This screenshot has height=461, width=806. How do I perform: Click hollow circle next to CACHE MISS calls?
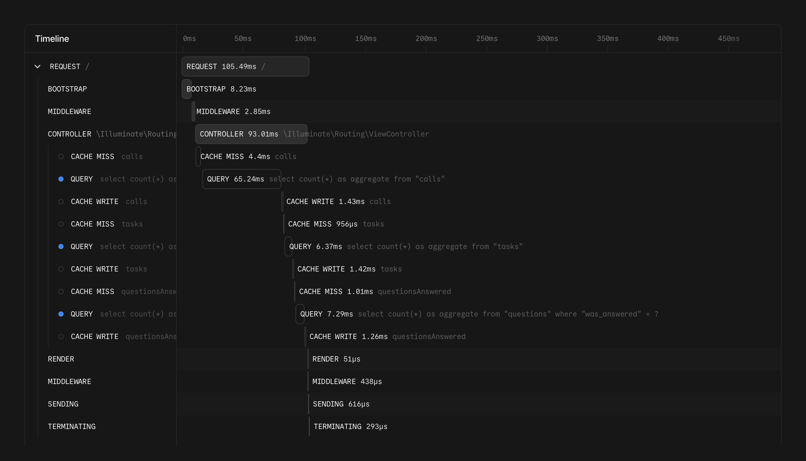pos(61,157)
